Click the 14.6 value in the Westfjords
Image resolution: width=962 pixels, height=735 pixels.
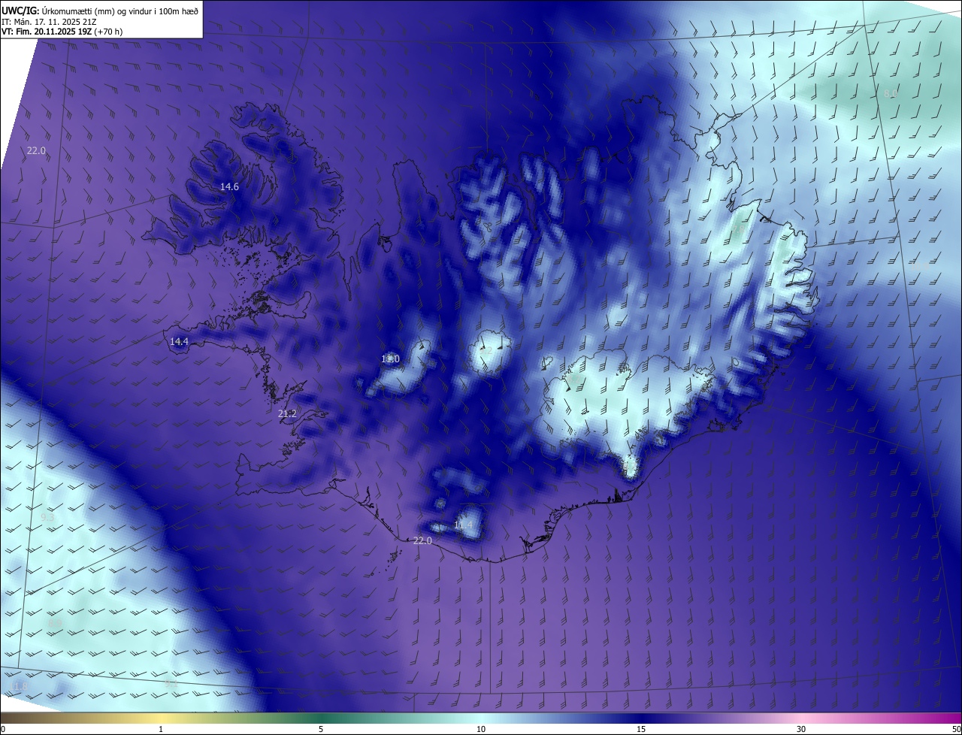229,186
